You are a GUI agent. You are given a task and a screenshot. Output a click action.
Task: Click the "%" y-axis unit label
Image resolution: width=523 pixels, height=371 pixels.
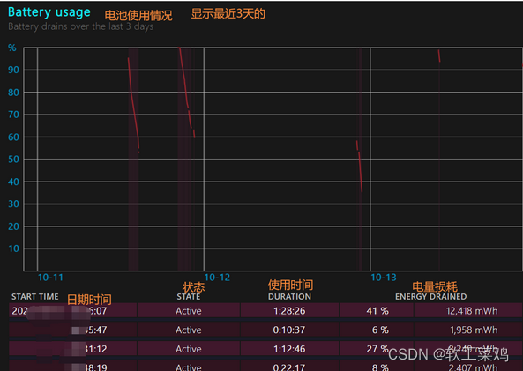click(12, 48)
